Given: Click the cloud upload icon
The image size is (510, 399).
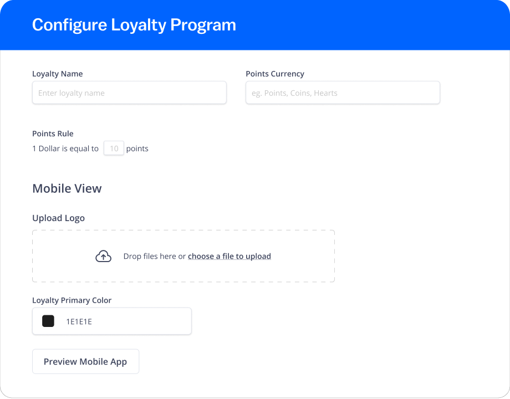Looking at the screenshot, I should [103, 256].
